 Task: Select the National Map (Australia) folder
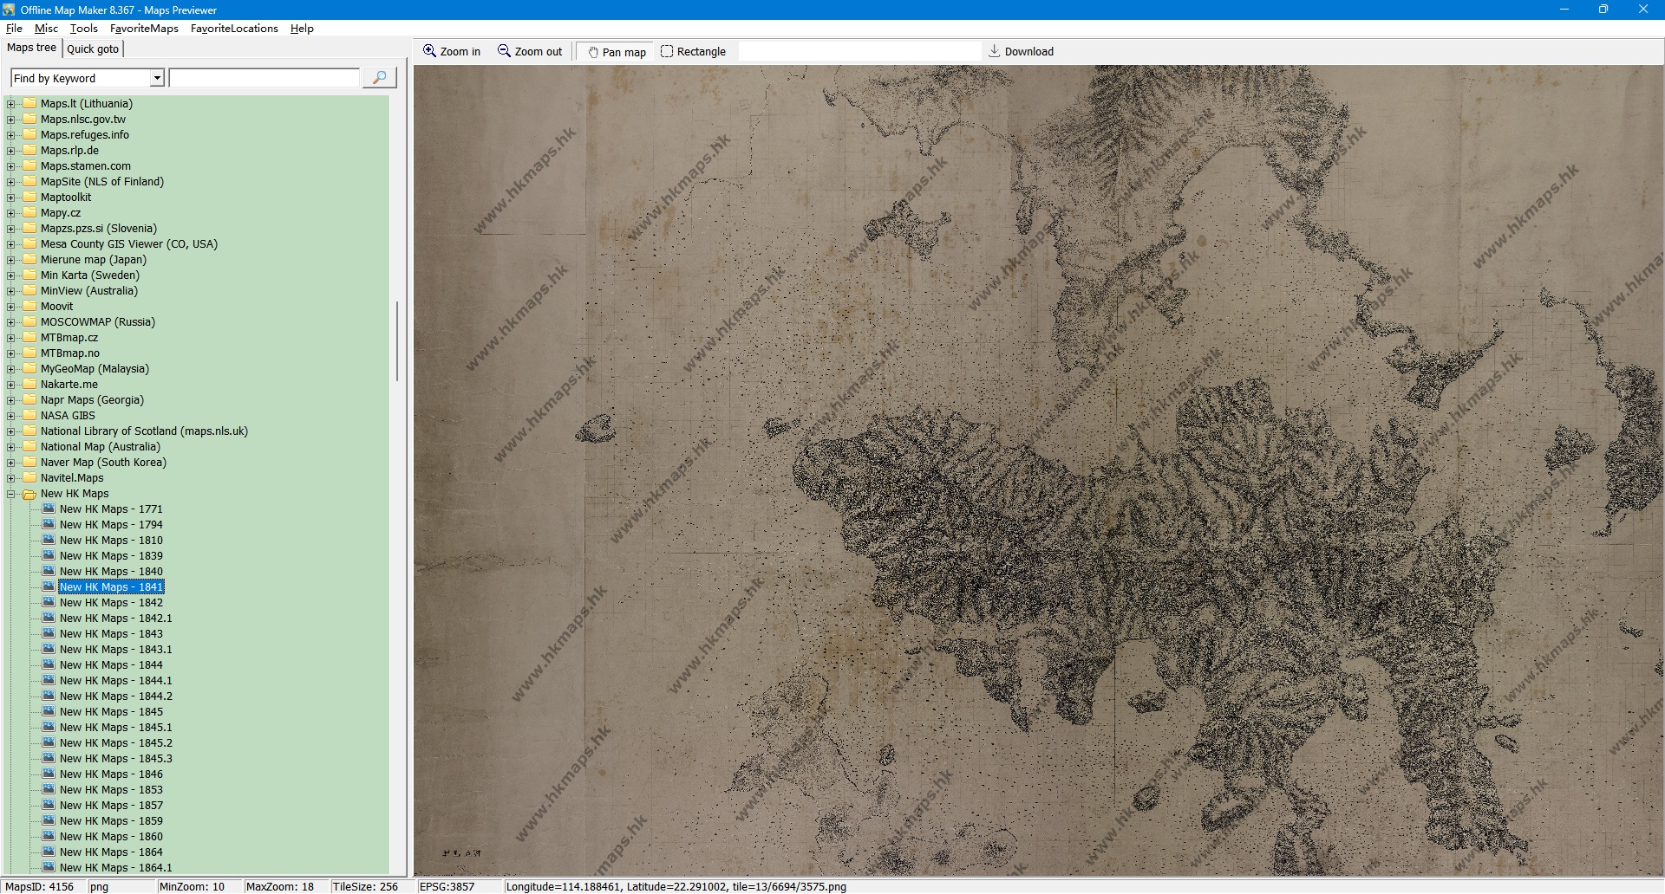(101, 446)
